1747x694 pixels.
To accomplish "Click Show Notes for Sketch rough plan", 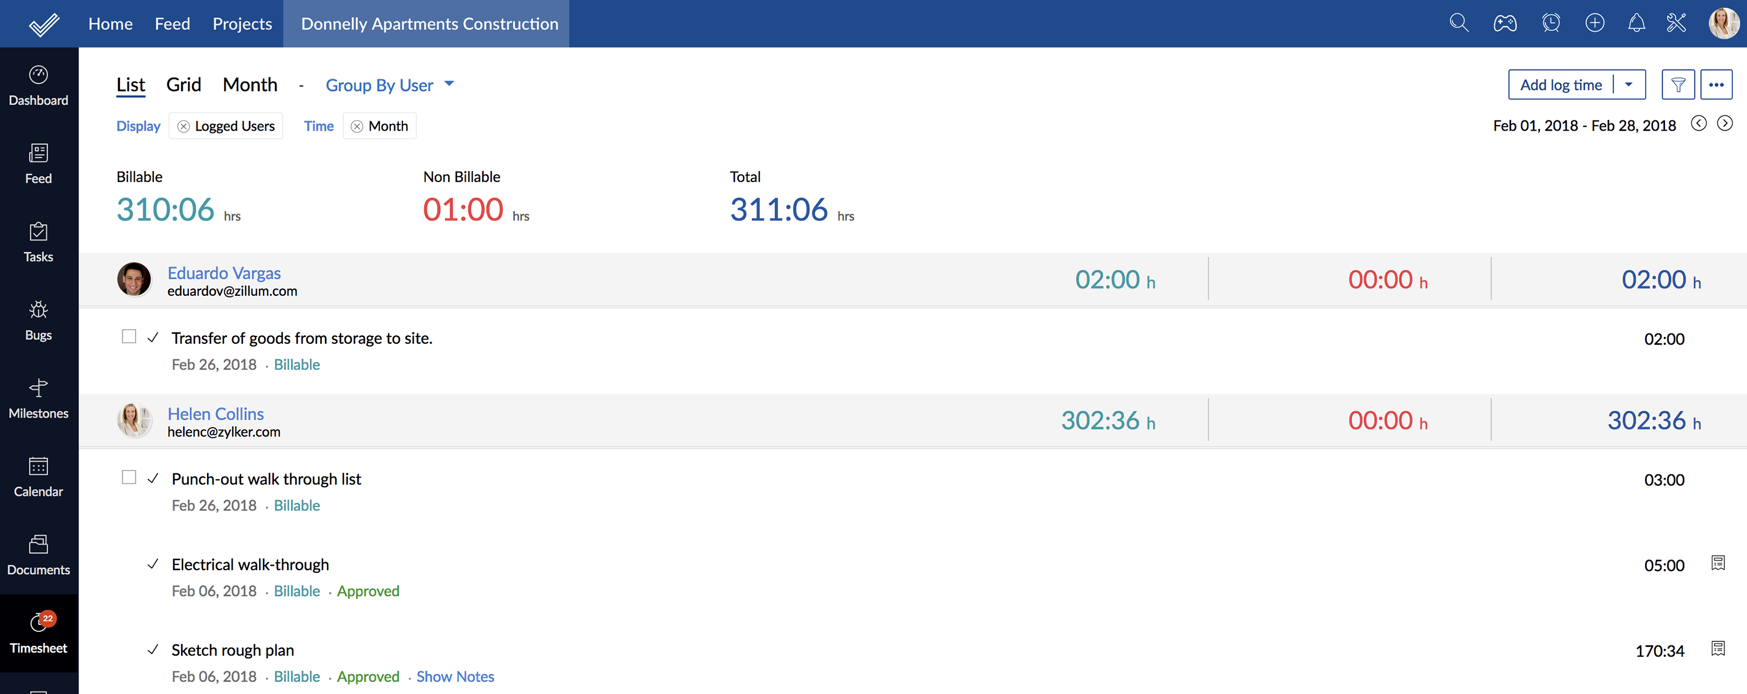I will (454, 676).
